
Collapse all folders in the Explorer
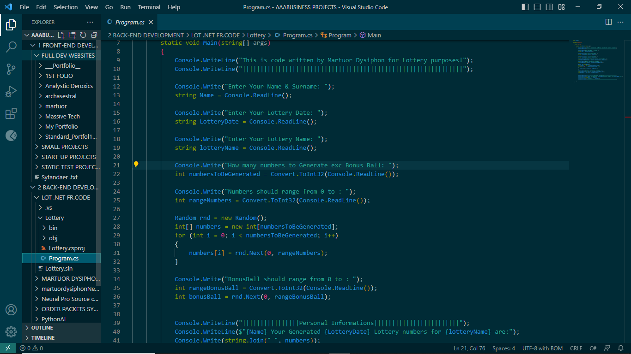coord(94,34)
